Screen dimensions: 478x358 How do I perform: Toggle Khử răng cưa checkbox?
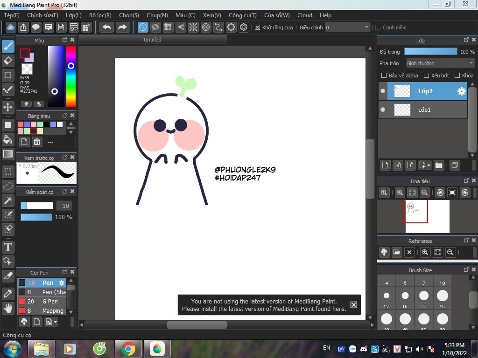[x=257, y=28]
